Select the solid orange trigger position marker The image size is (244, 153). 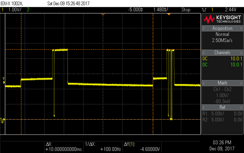(169, 14)
